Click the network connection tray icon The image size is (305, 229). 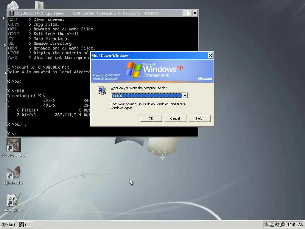coord(272,225)
